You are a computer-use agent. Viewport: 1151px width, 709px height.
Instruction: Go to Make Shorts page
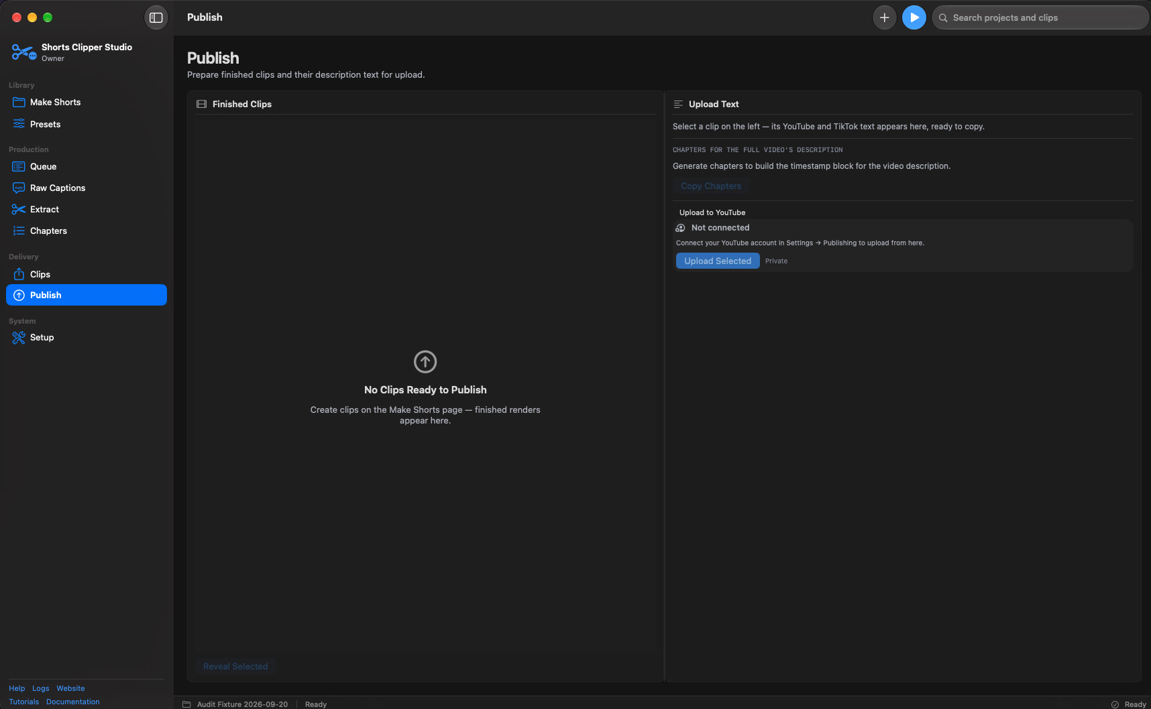[87, 102]
